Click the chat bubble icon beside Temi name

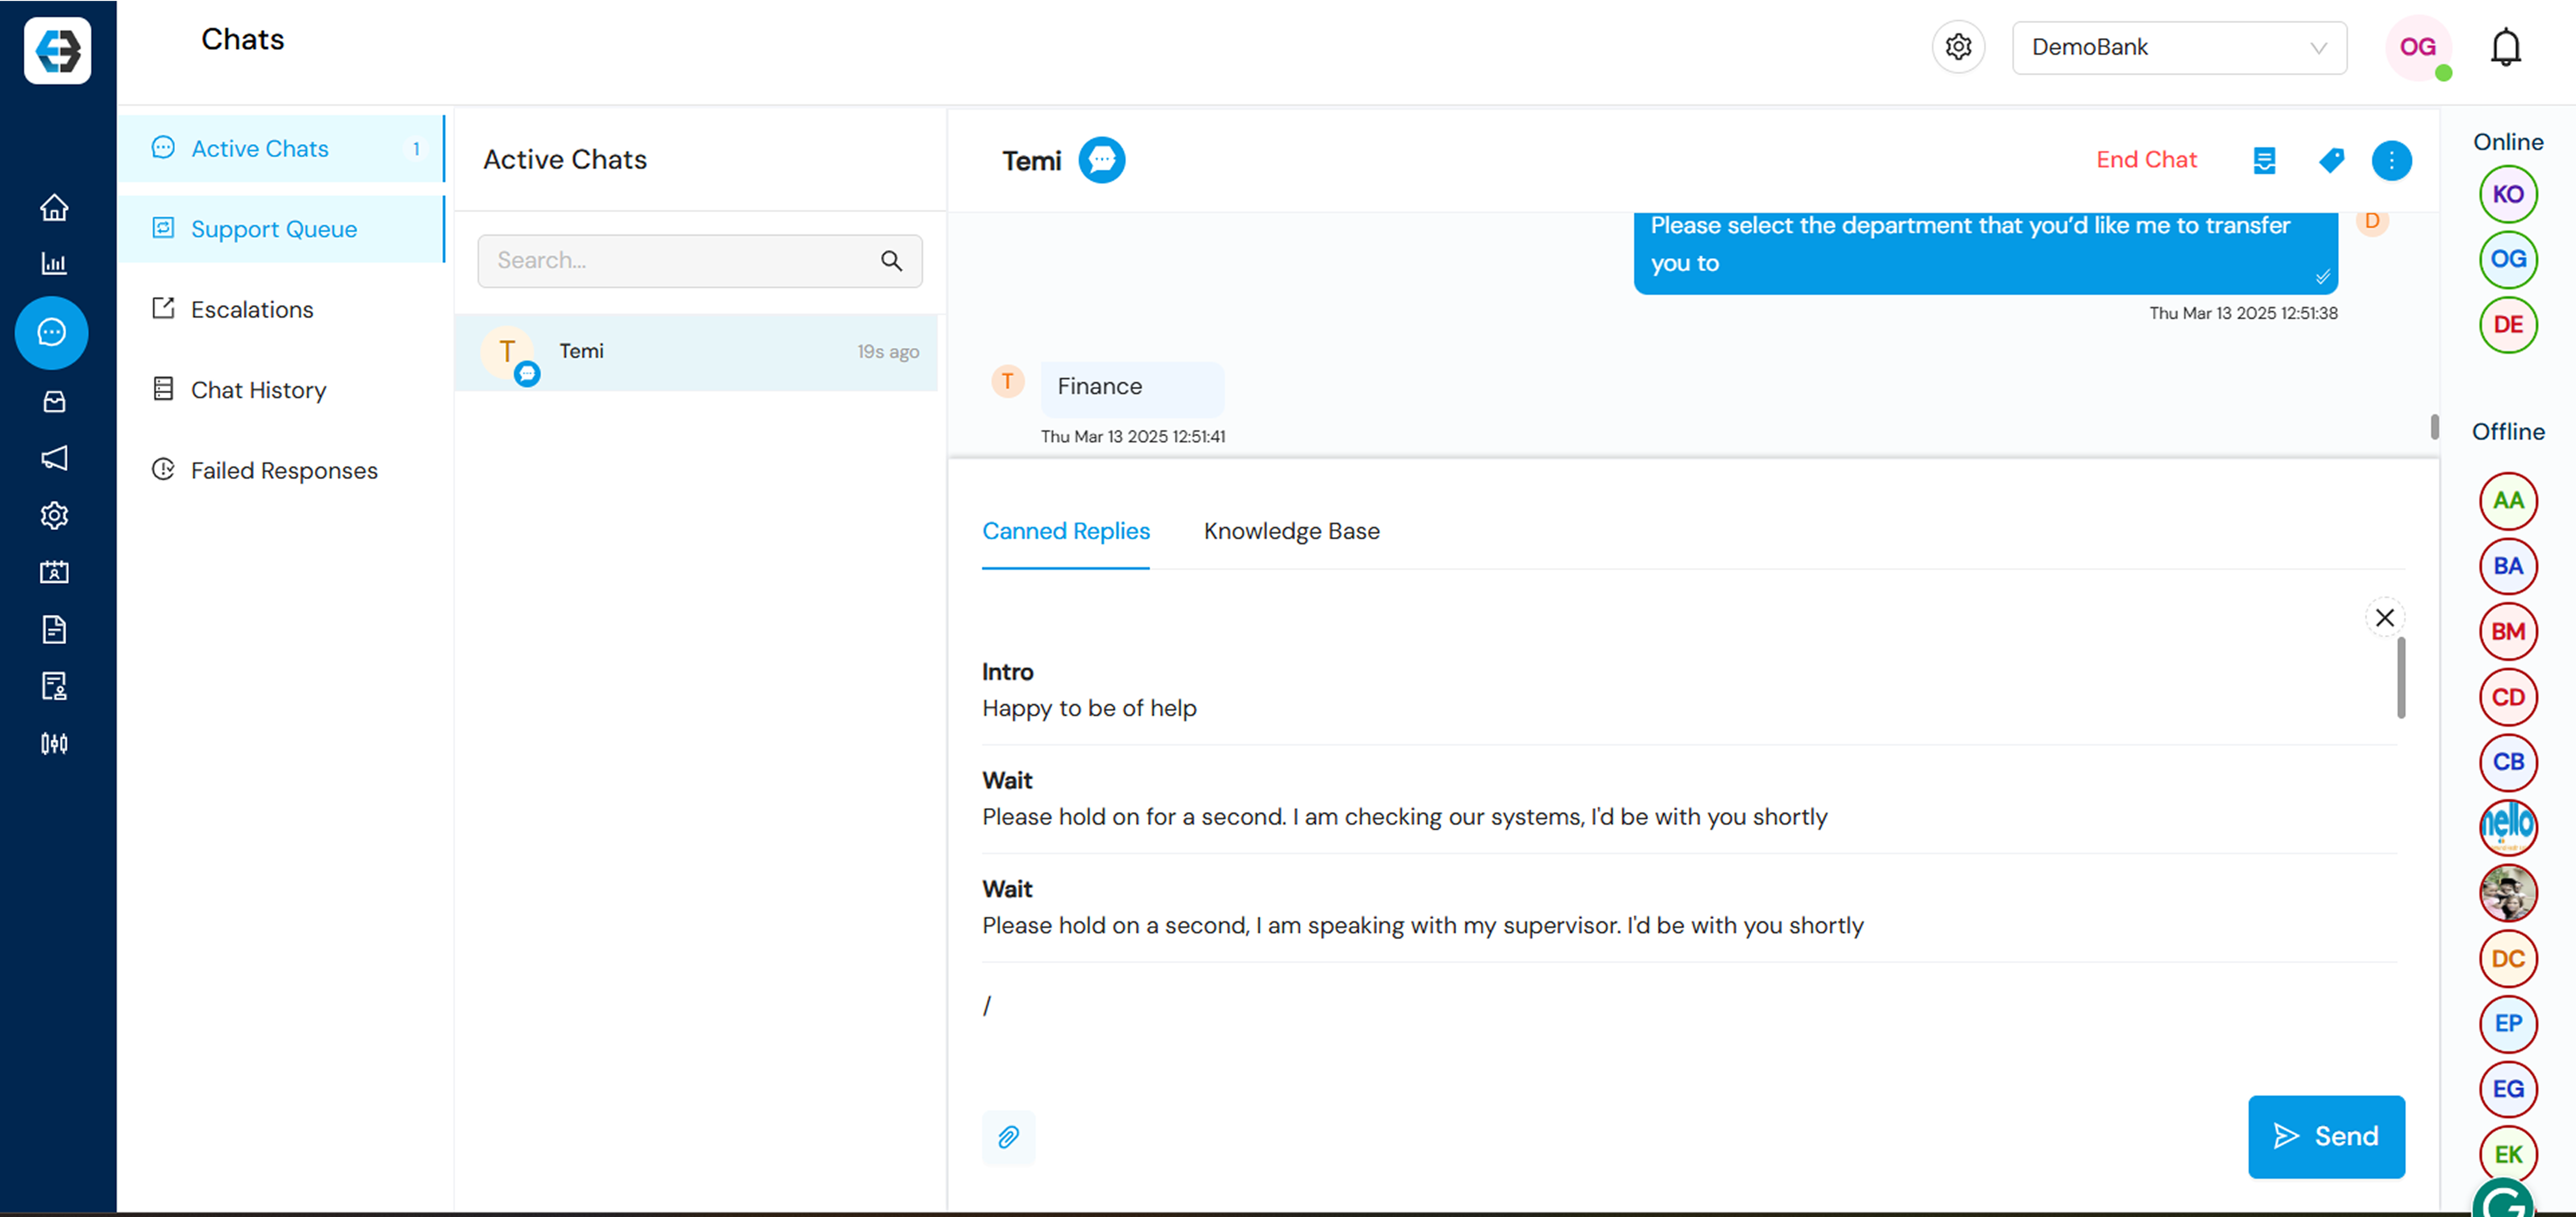[1101, 160]
